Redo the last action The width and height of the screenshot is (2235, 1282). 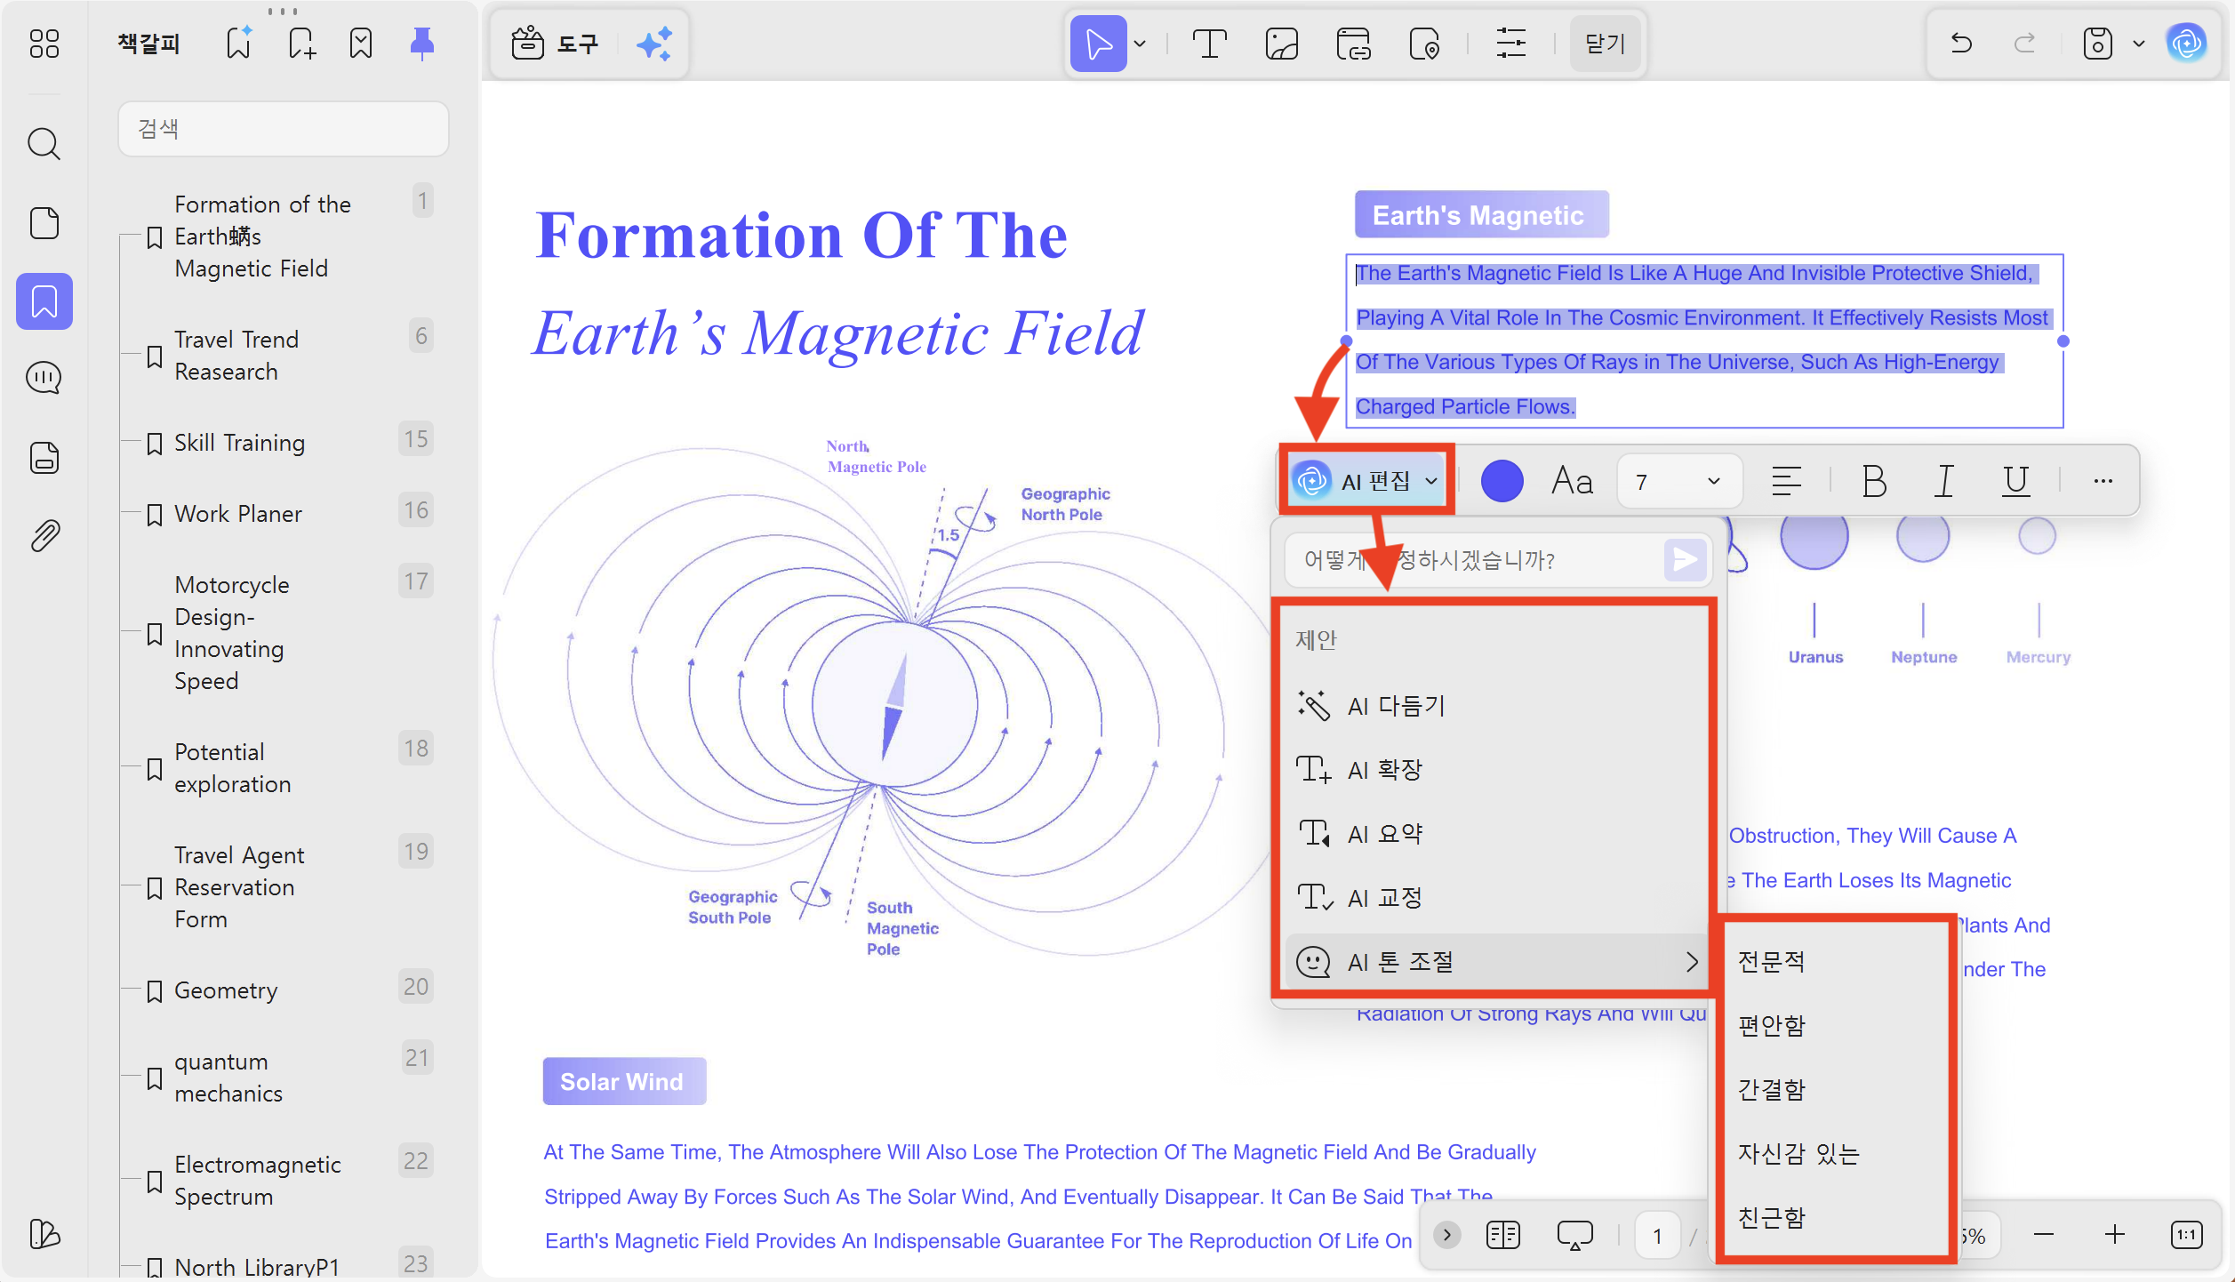2024,43
